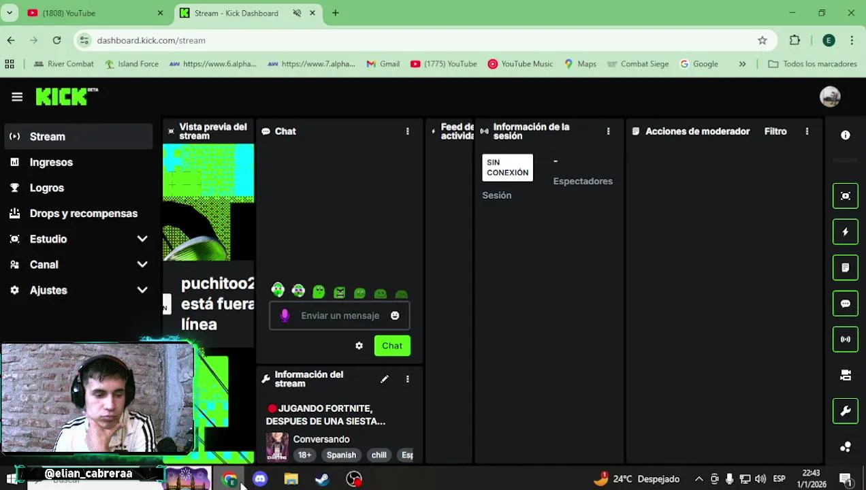Open the River Combat bookmark

(63, 64)
